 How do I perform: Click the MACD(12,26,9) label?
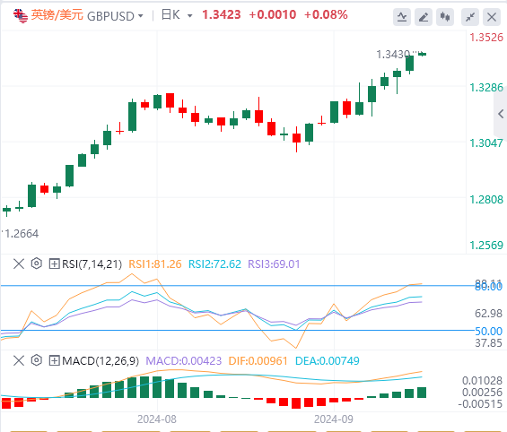[101, 360]
